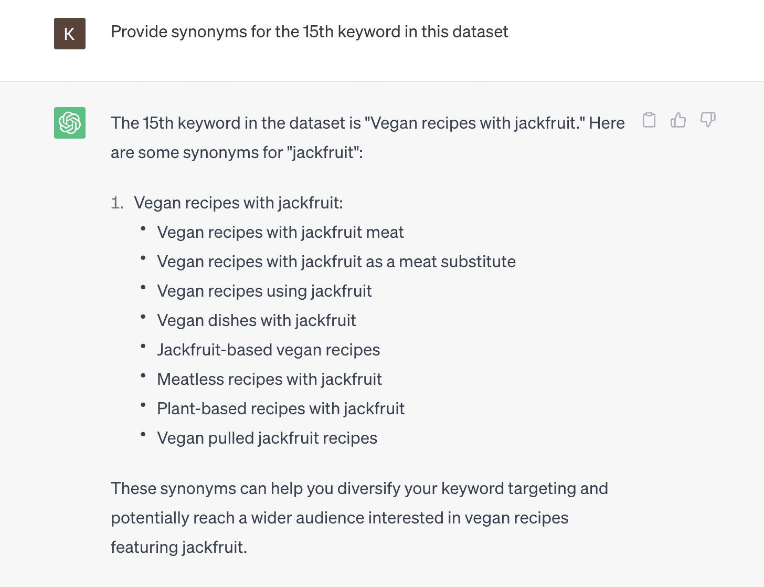Click the response's opening line "The 15th keyword"
Image resolution: width=764 pixels, height=587 pixels.
pos(367,123)
